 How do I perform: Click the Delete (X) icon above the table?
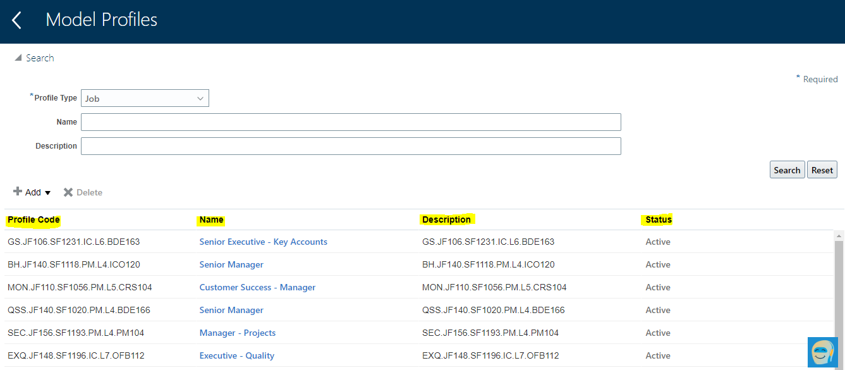pyautogui.click(x=68, y=192)
